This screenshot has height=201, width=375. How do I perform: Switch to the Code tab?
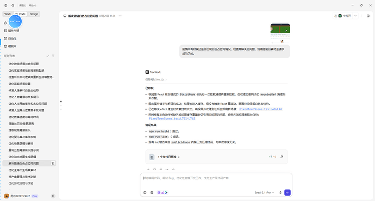[x=20, y=14]
